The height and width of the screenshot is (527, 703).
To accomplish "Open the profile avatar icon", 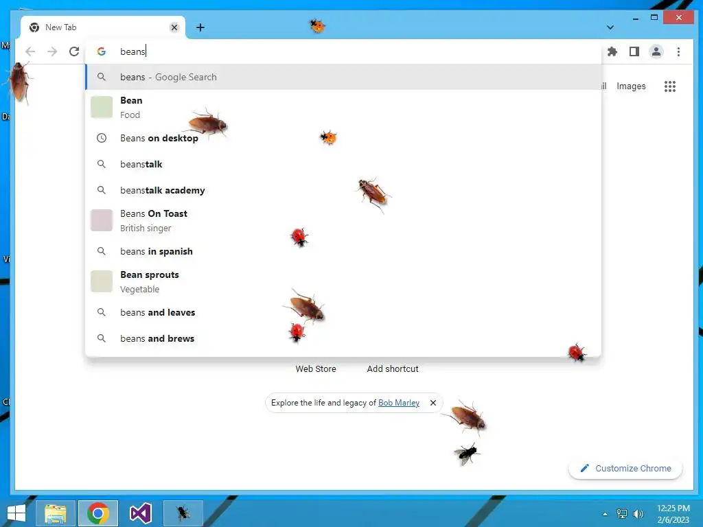I will 656,51.
